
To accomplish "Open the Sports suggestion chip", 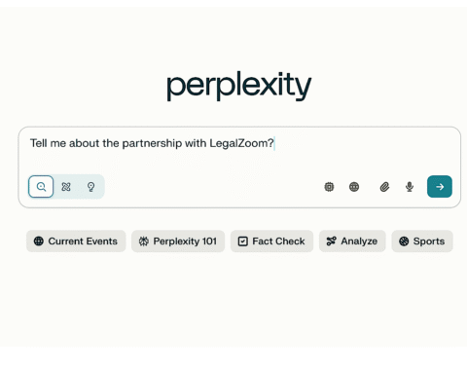I will (422, 241).
